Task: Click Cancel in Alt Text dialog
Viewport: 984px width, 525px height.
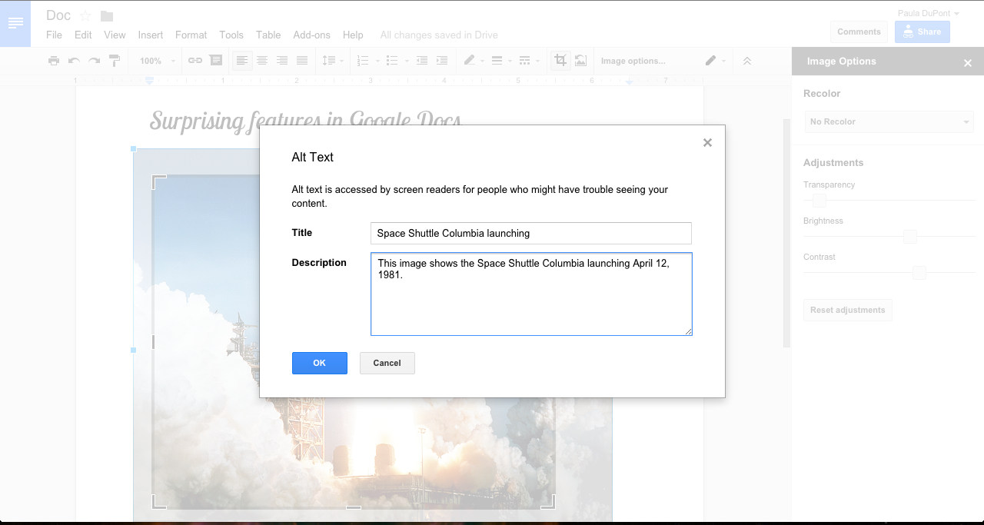Action: click(387, 363)
